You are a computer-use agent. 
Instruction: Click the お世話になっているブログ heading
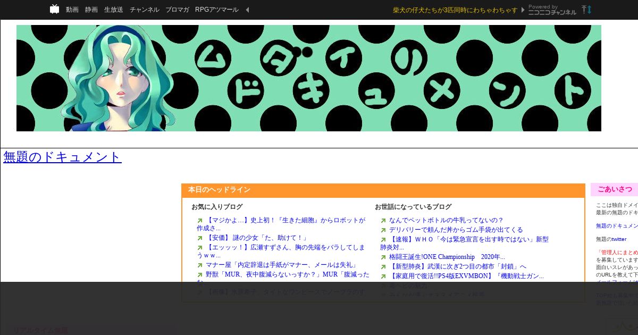[413, 207]
